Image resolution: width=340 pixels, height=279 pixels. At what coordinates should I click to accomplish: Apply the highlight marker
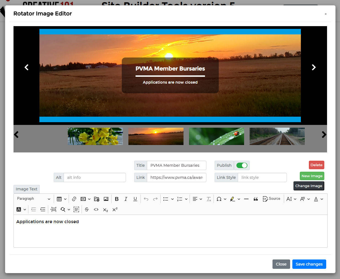coord(233,199)
